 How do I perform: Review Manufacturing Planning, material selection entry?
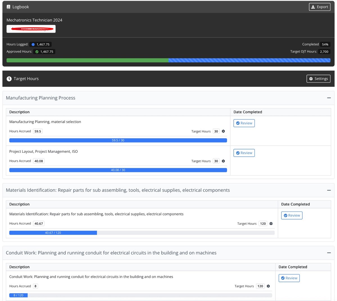coord(244,123)
